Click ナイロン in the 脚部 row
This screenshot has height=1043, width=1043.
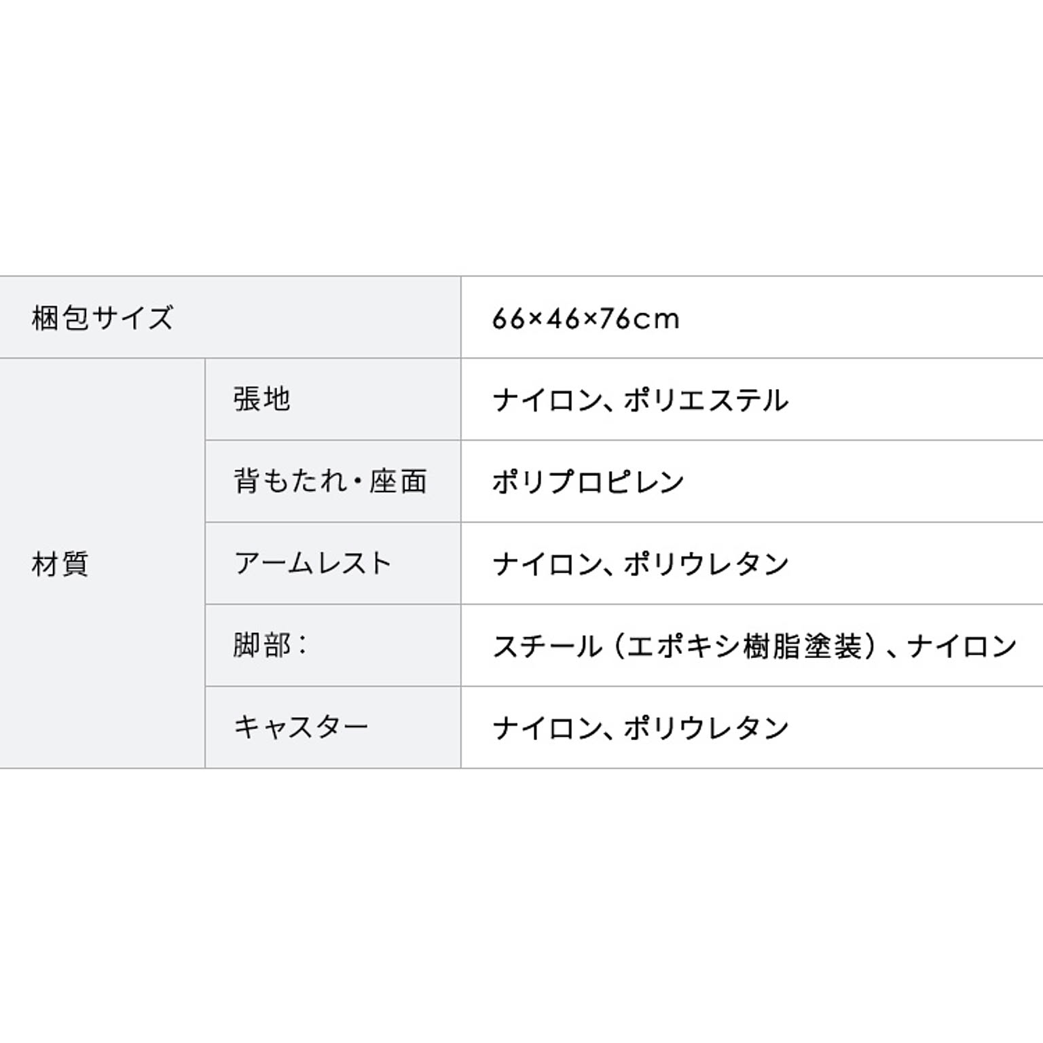(x=962, y=646)
